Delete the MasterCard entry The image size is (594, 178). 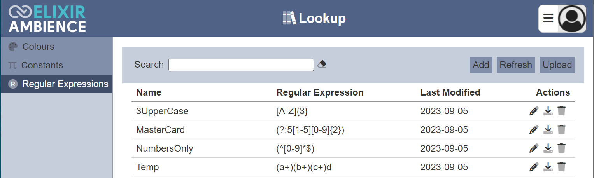click(561, 130)
